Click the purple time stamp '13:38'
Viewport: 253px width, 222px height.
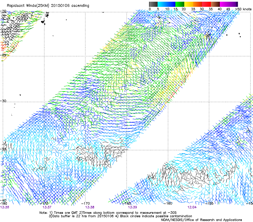[x=90, y=207]
